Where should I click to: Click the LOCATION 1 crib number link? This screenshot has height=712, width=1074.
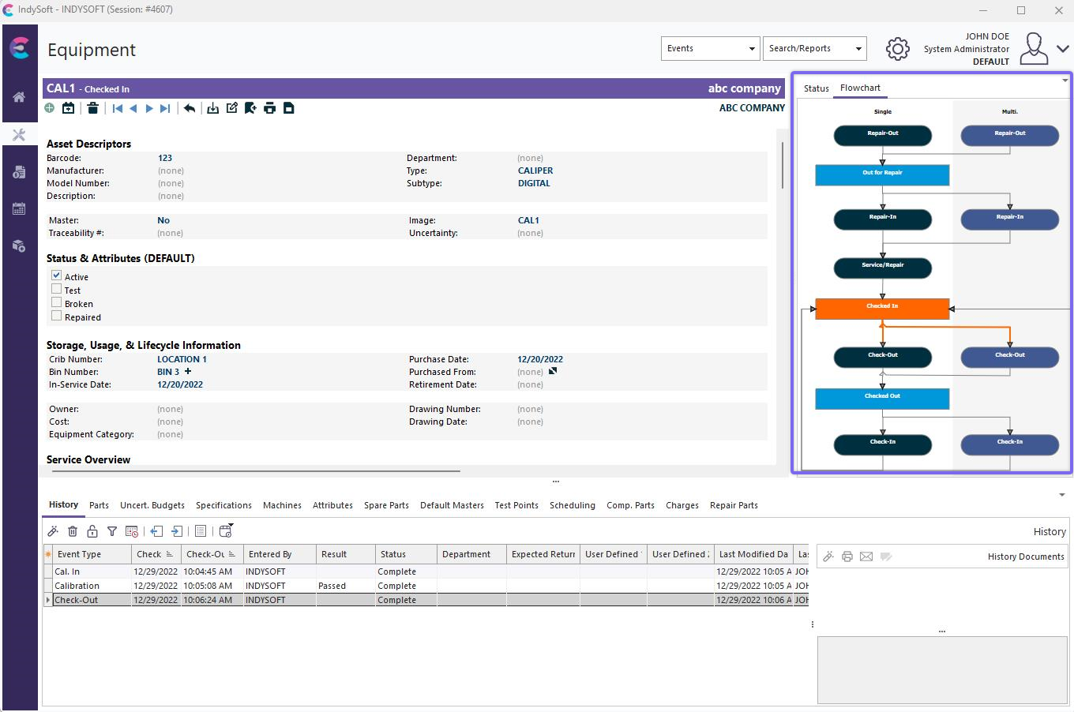point(182,359)
